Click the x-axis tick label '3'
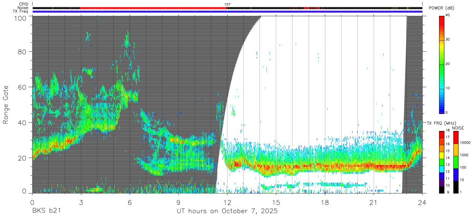The image size is (475, 219). [x=81, y=202]
